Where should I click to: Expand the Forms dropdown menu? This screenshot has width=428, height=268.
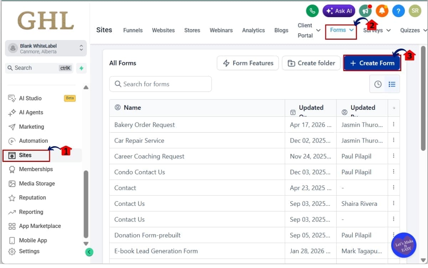tap(342, 30)
